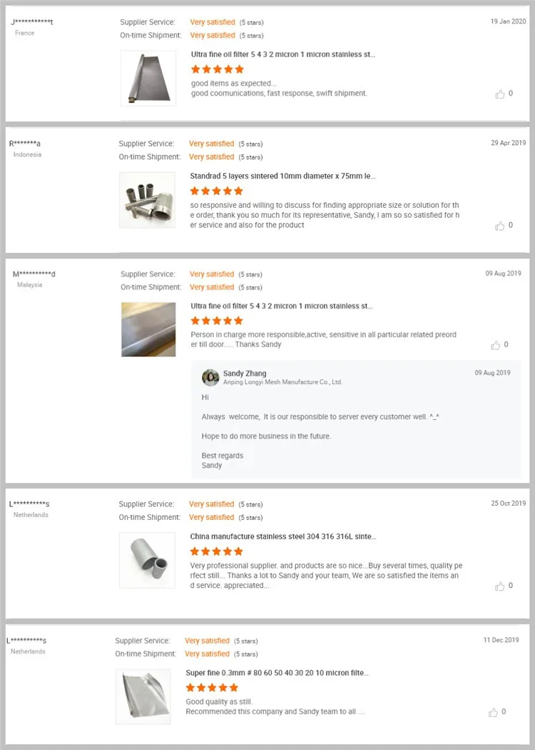Click Sandy Zhang's profile avatar
The height and width of the screenshot is (750, 535).
210,377
